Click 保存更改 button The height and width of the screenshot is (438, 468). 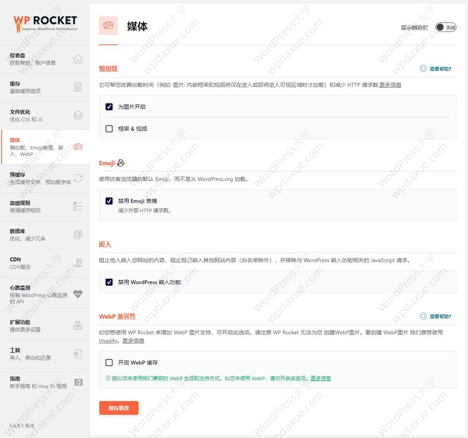[x=119, y=408]
